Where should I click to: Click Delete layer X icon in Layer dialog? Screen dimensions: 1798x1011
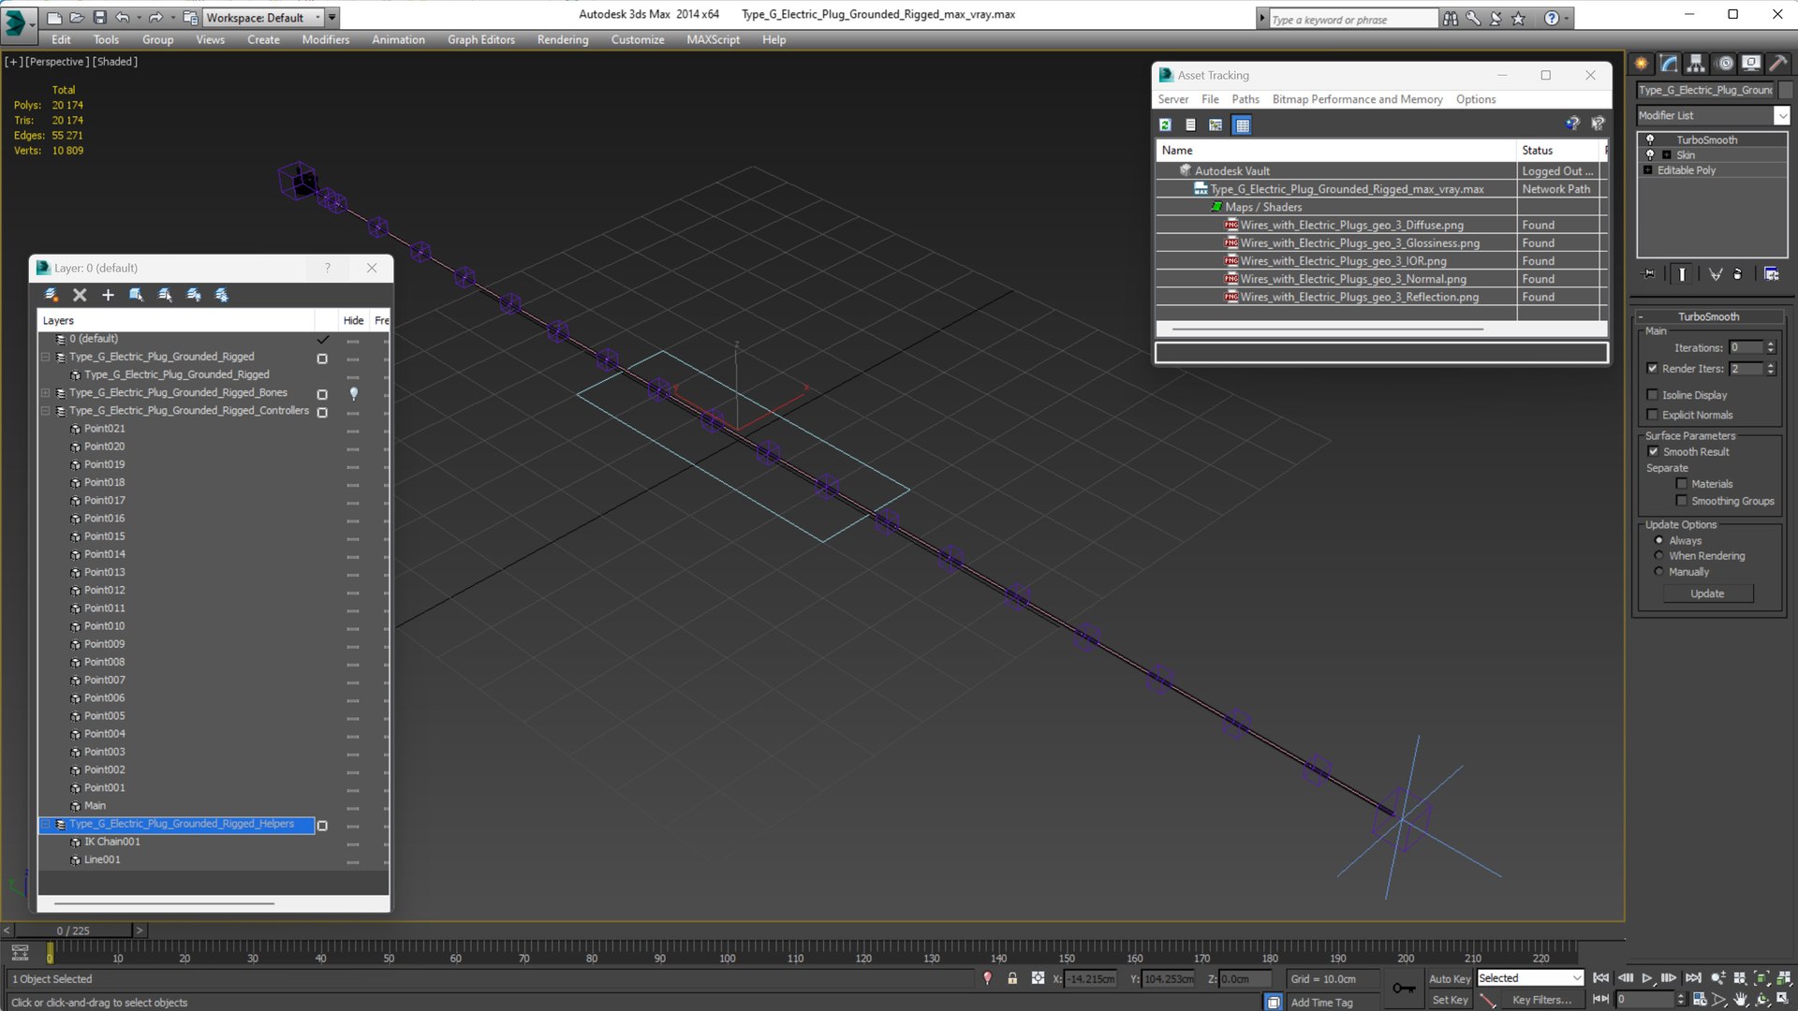80,295
